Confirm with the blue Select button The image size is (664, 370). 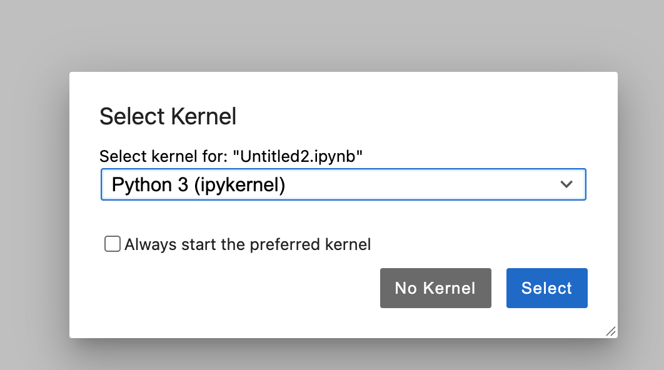pos(546,288)
